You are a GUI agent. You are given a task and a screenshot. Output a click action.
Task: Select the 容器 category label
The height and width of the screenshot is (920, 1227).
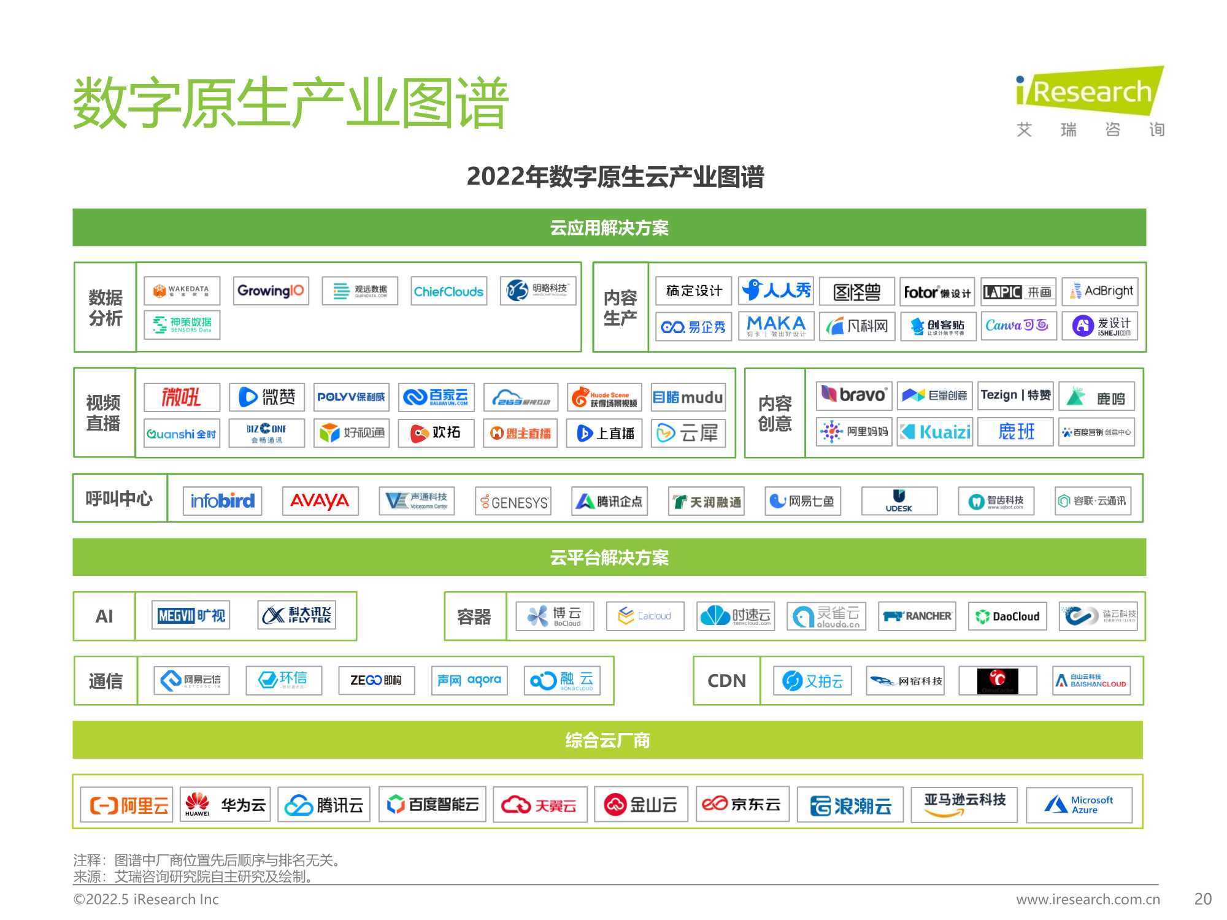(474, 616)
